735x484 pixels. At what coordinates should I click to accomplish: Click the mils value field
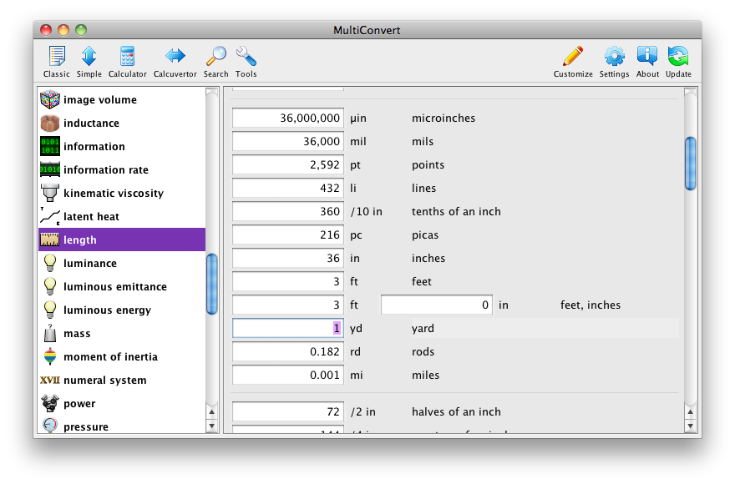pos(288,141)
